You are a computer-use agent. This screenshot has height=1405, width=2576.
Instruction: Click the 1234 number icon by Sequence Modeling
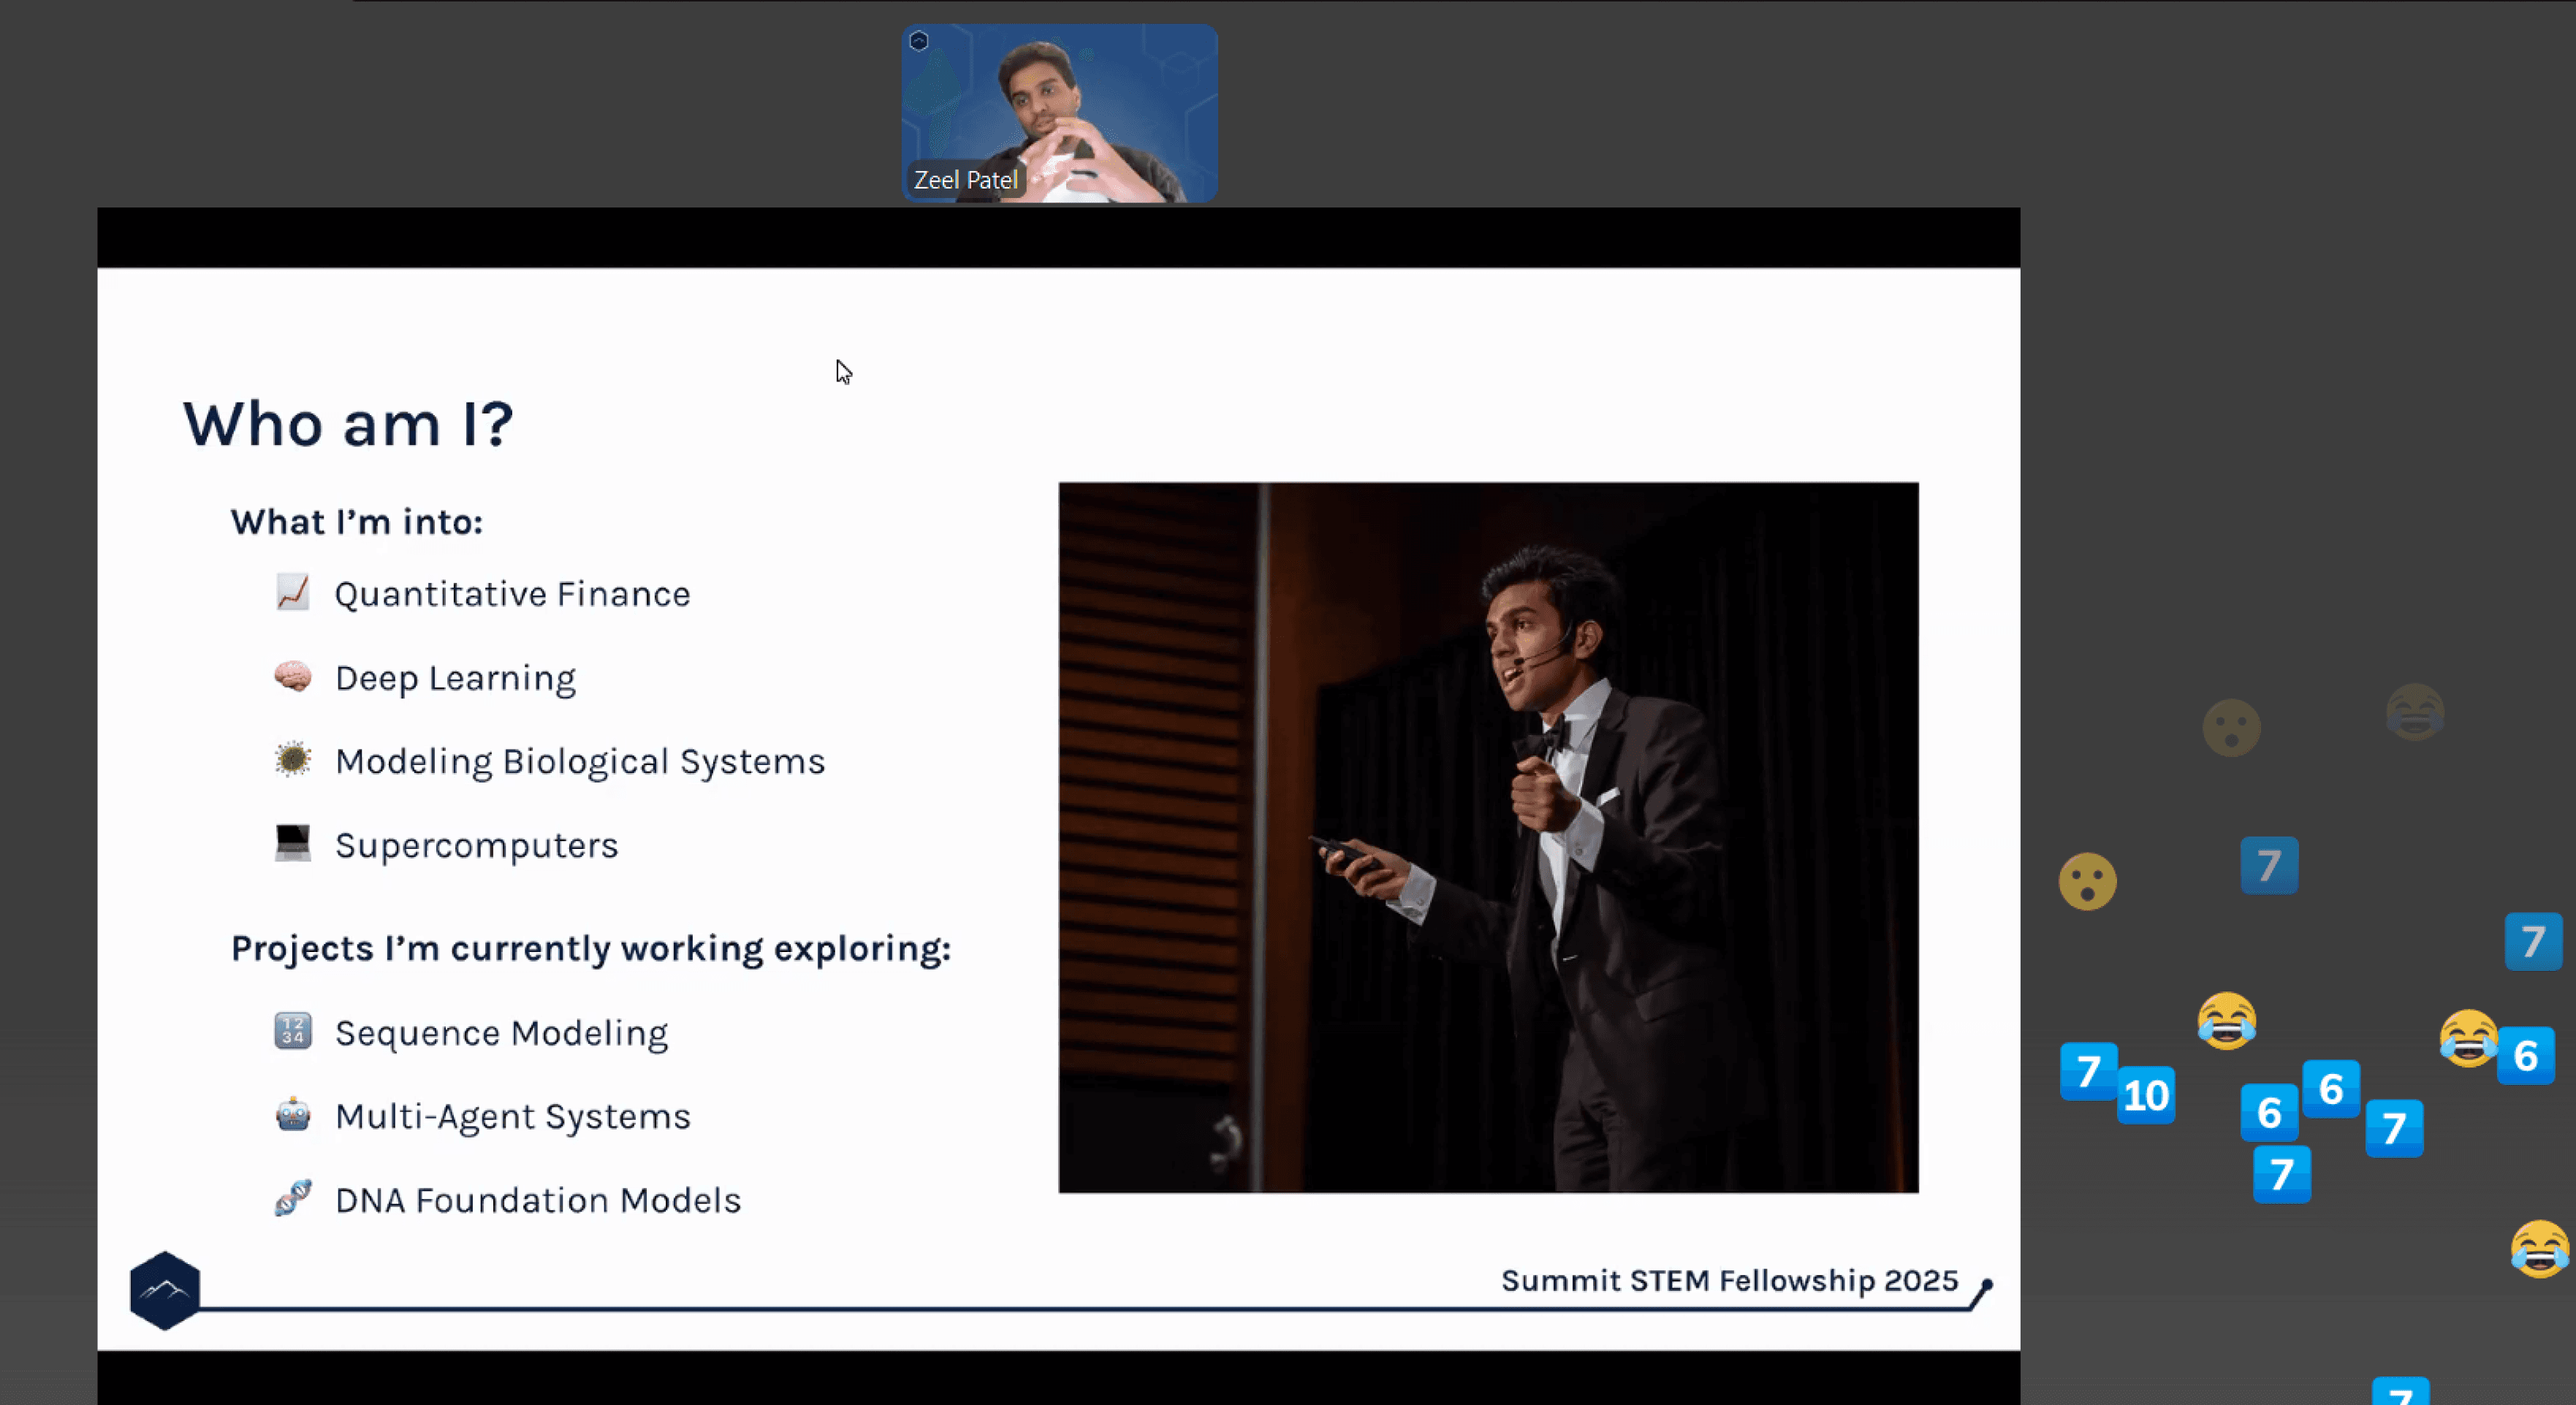pos(293,1031)
